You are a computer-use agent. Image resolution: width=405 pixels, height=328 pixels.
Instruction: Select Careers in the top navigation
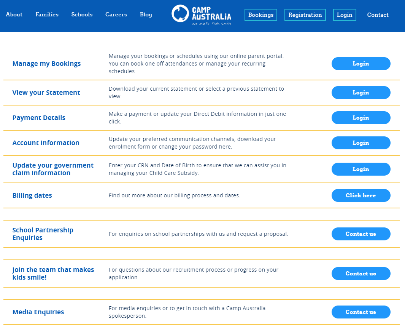[x=116, y=14]
